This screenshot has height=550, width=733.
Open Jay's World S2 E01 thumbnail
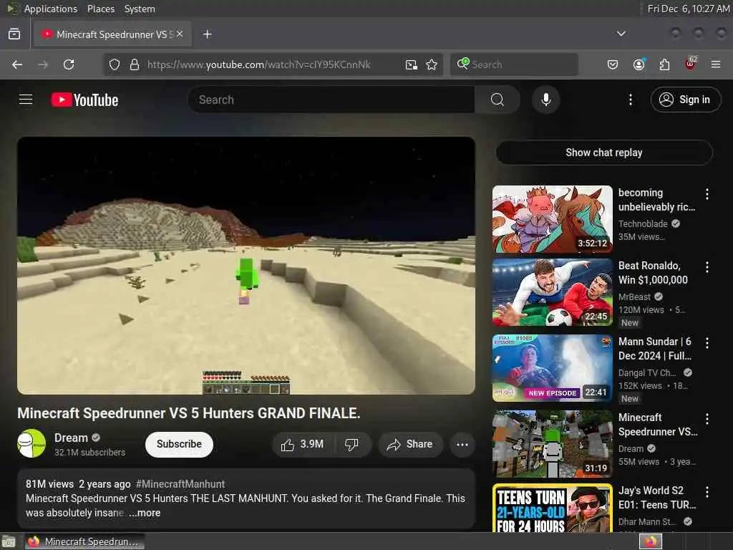coord(552,508)
